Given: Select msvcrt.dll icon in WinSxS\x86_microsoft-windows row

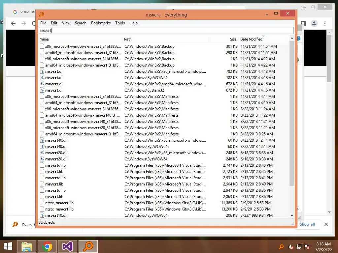Looking at the screenshot, I should (x=42, y=71).
